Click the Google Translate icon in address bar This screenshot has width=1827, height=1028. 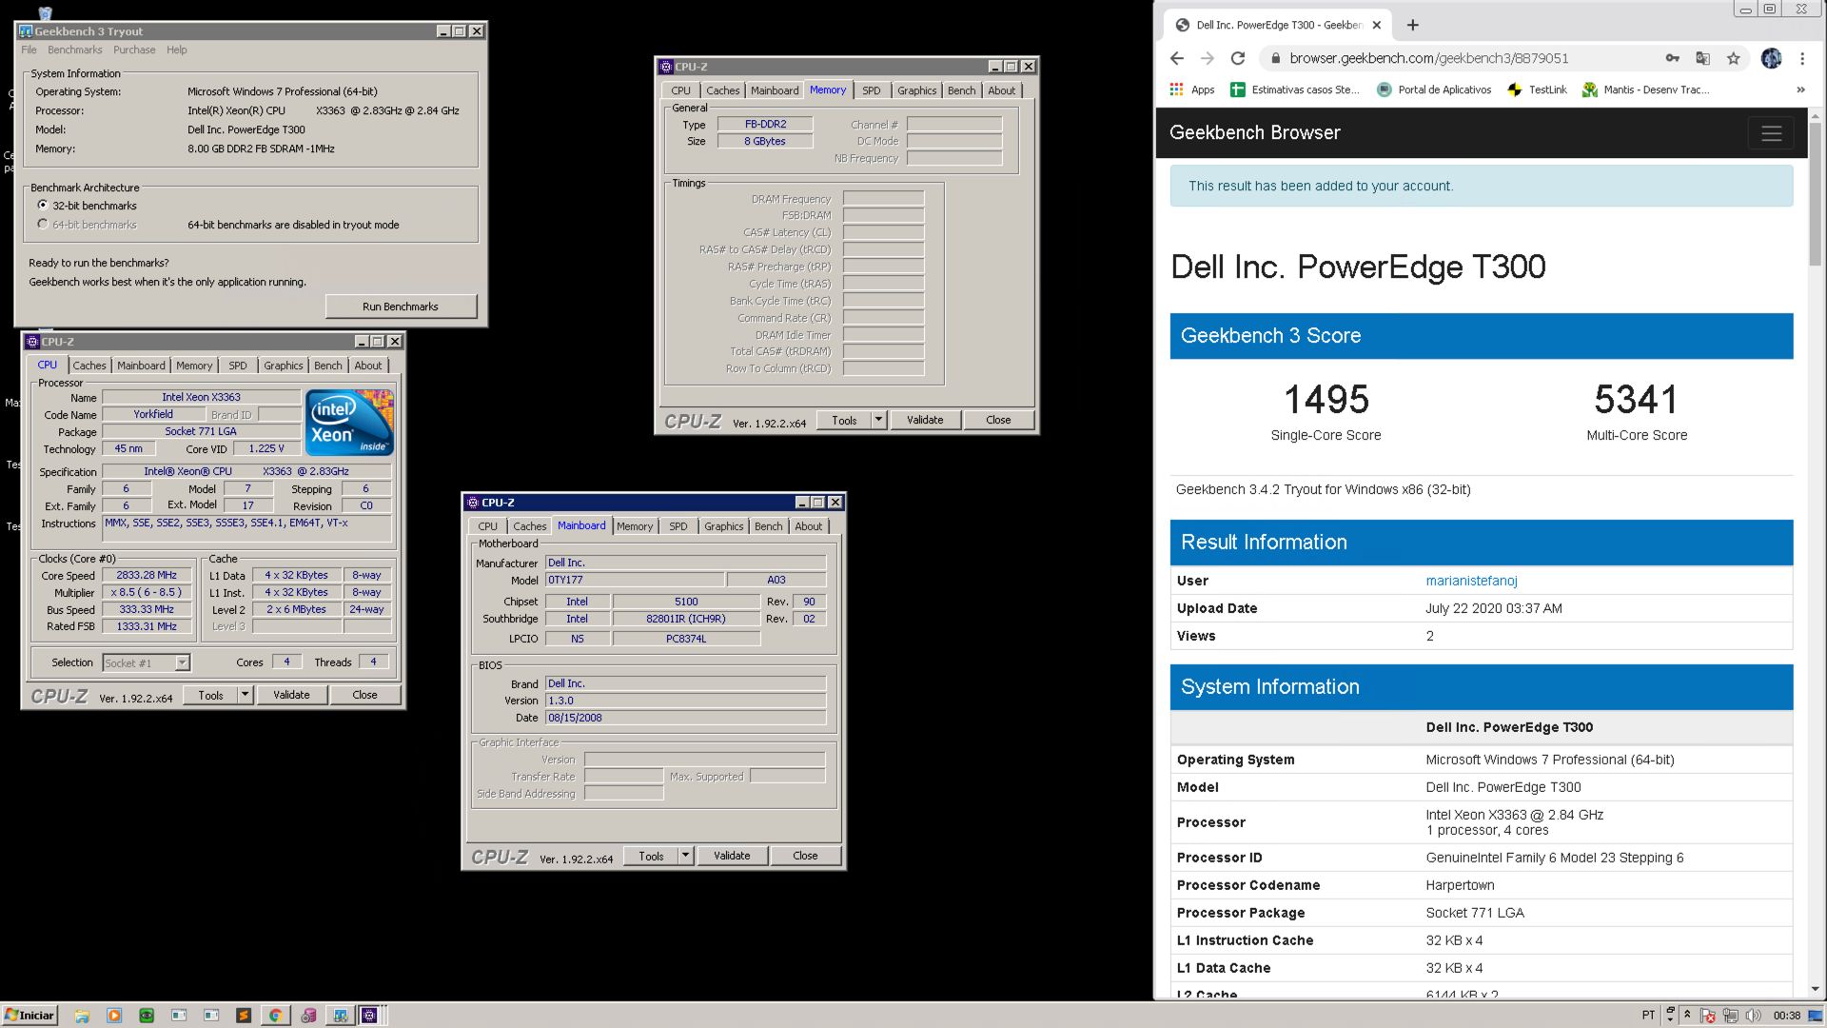tap(1703, 58)
